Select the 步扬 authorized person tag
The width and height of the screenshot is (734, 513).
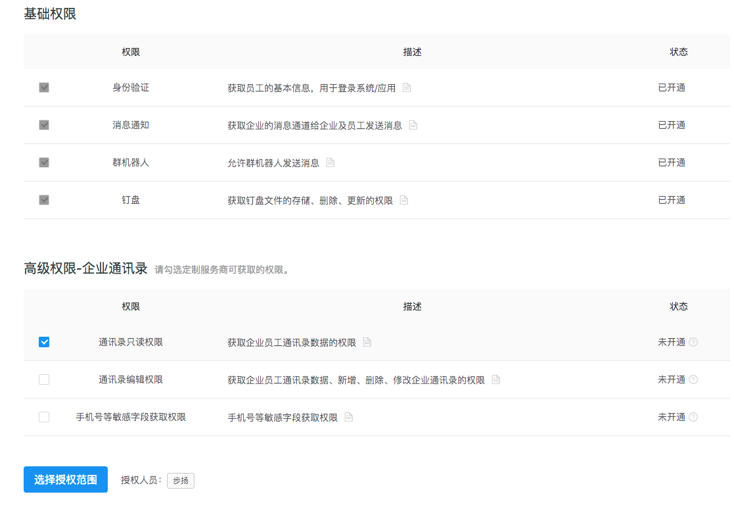(x=180, y=481)
